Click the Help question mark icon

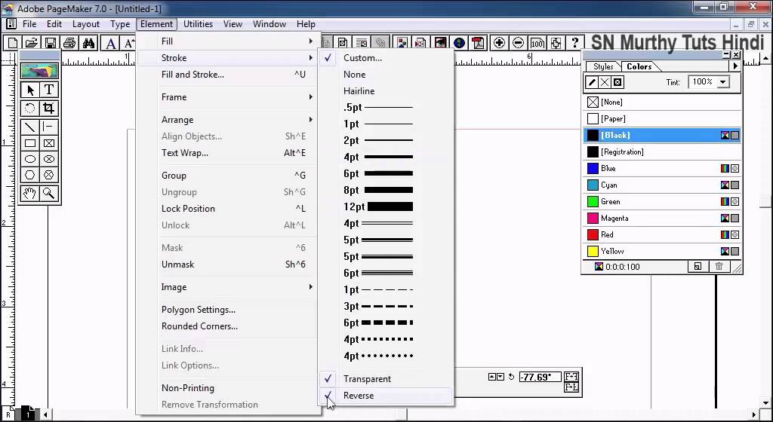click(574, 43)
